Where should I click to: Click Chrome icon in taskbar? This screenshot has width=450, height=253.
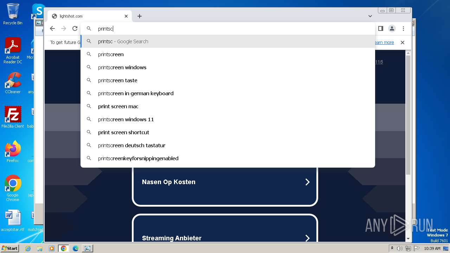click(x=63, y=248)
